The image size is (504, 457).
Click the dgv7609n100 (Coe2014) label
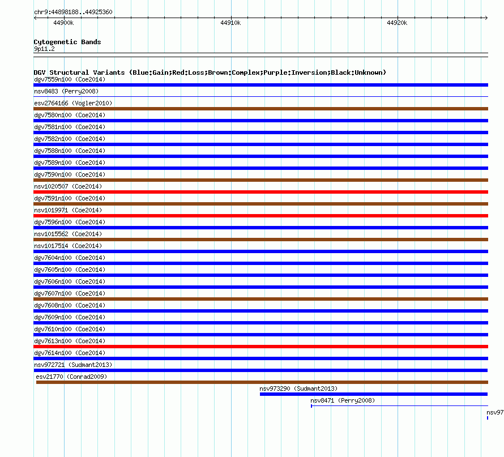(x=70, y=317)
